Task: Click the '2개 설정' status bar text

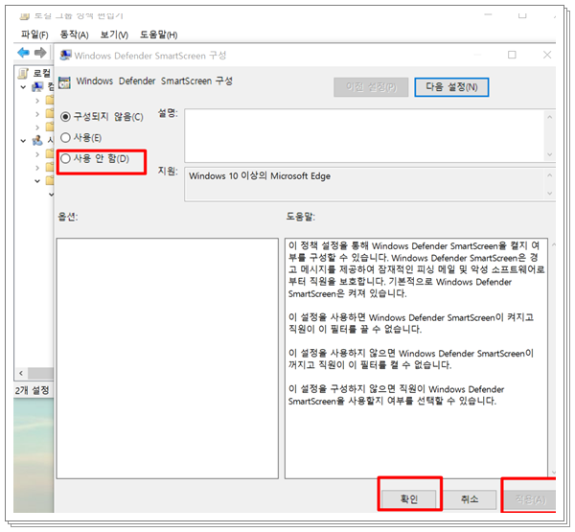Action: click(32, 390)
